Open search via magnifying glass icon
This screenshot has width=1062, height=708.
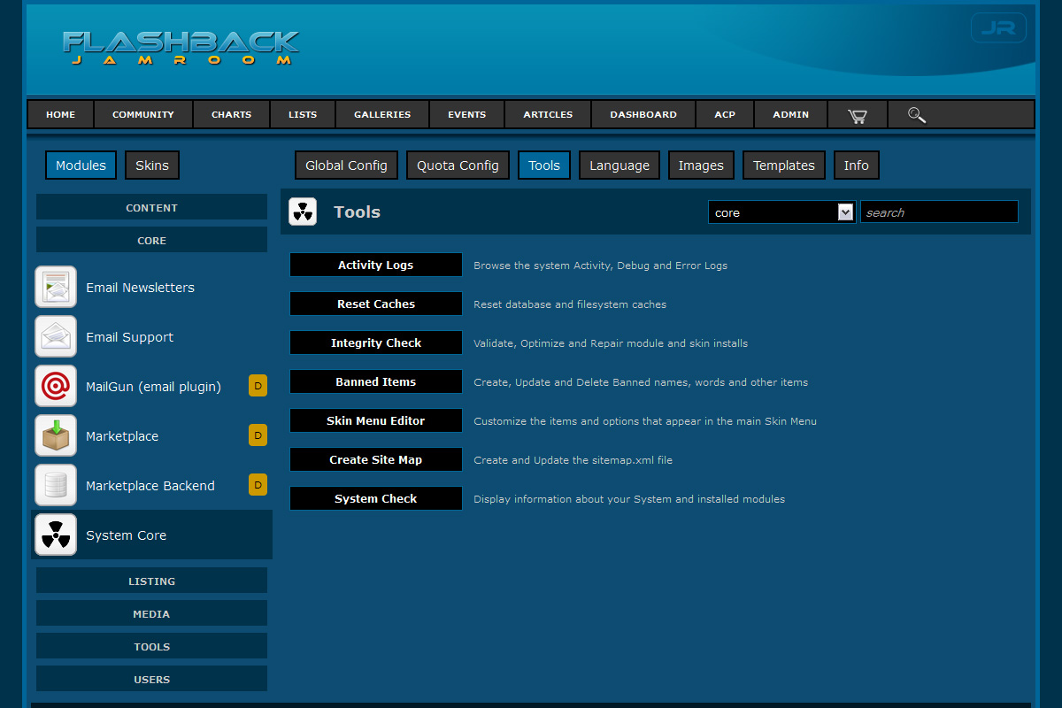pos(917,115)
